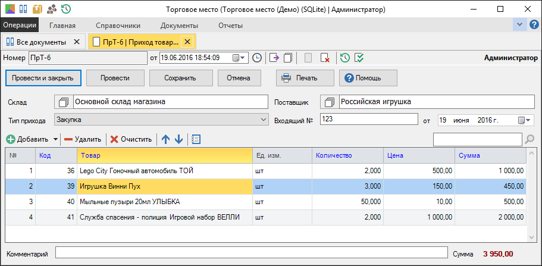Click Удалить to remove the row
The image size is (542, 266).
coord(83,139)
